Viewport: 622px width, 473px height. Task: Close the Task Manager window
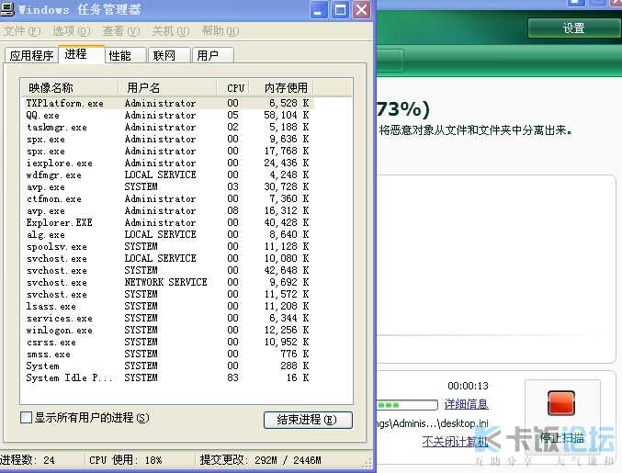(361, 9)
